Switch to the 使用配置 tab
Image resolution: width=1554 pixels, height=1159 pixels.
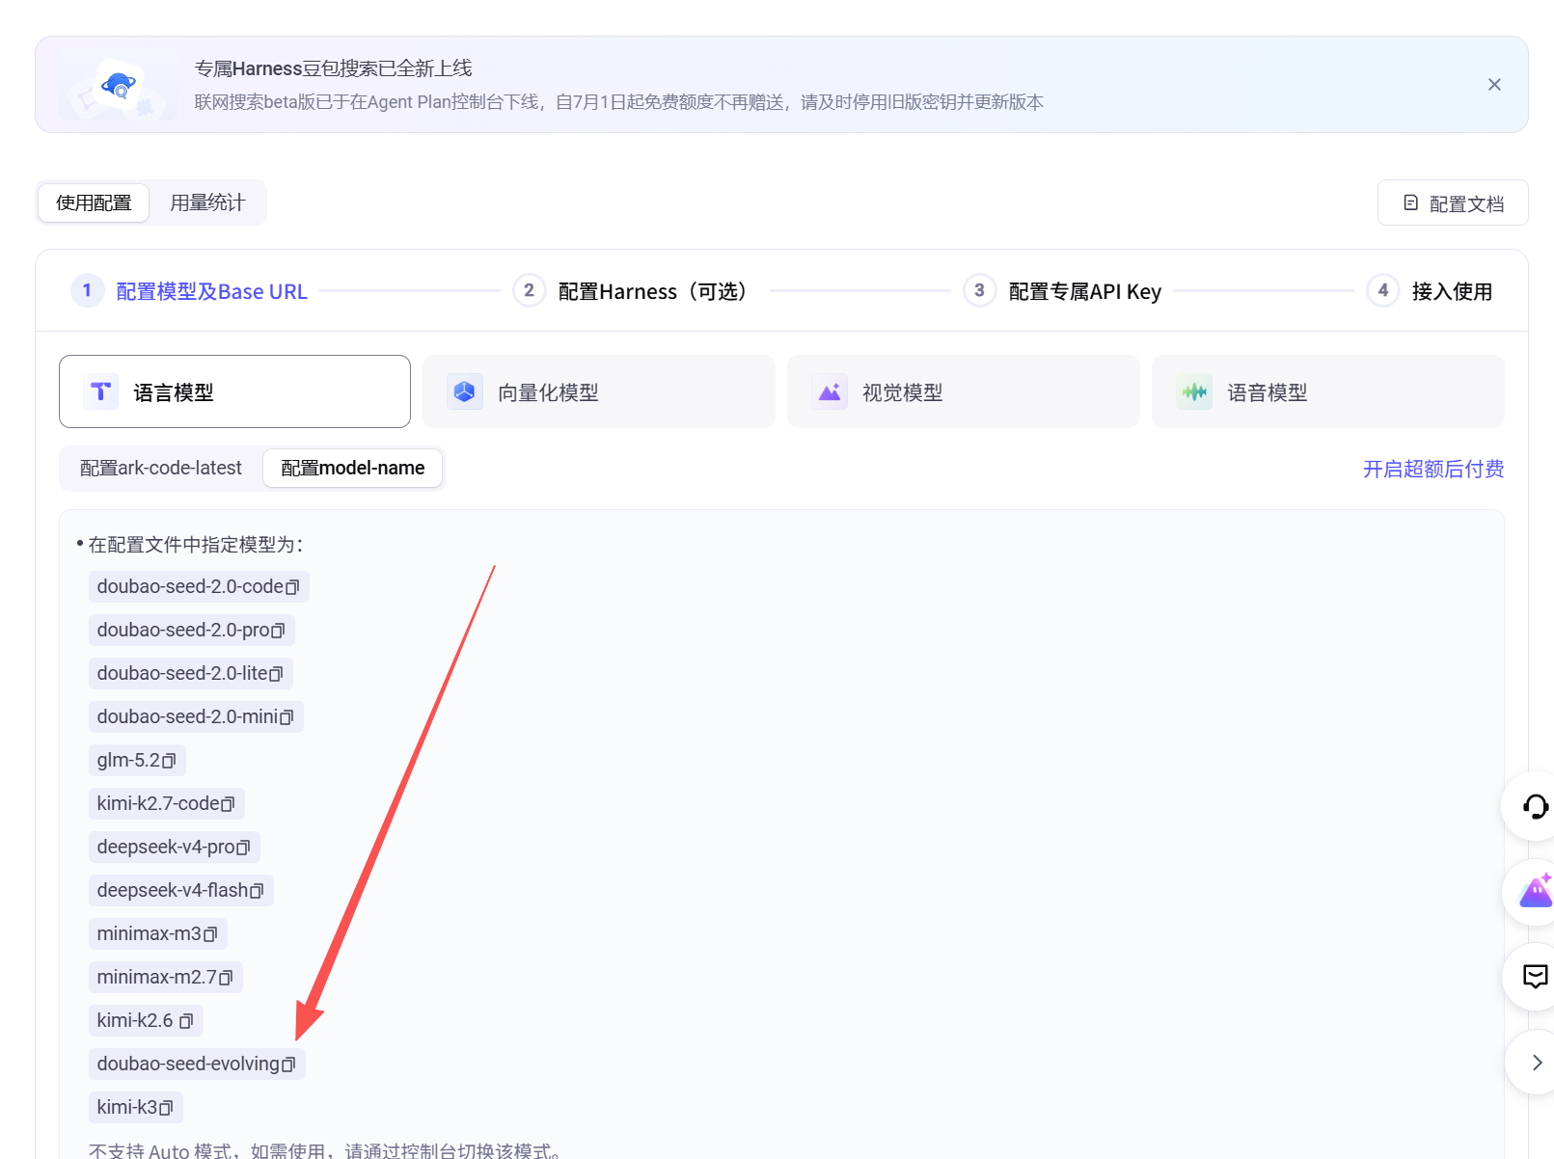tap(94, 202)
